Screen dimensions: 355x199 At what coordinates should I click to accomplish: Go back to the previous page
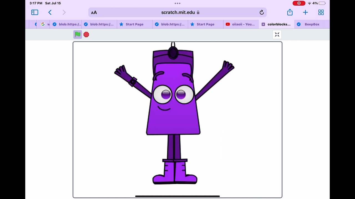(50, 12)
